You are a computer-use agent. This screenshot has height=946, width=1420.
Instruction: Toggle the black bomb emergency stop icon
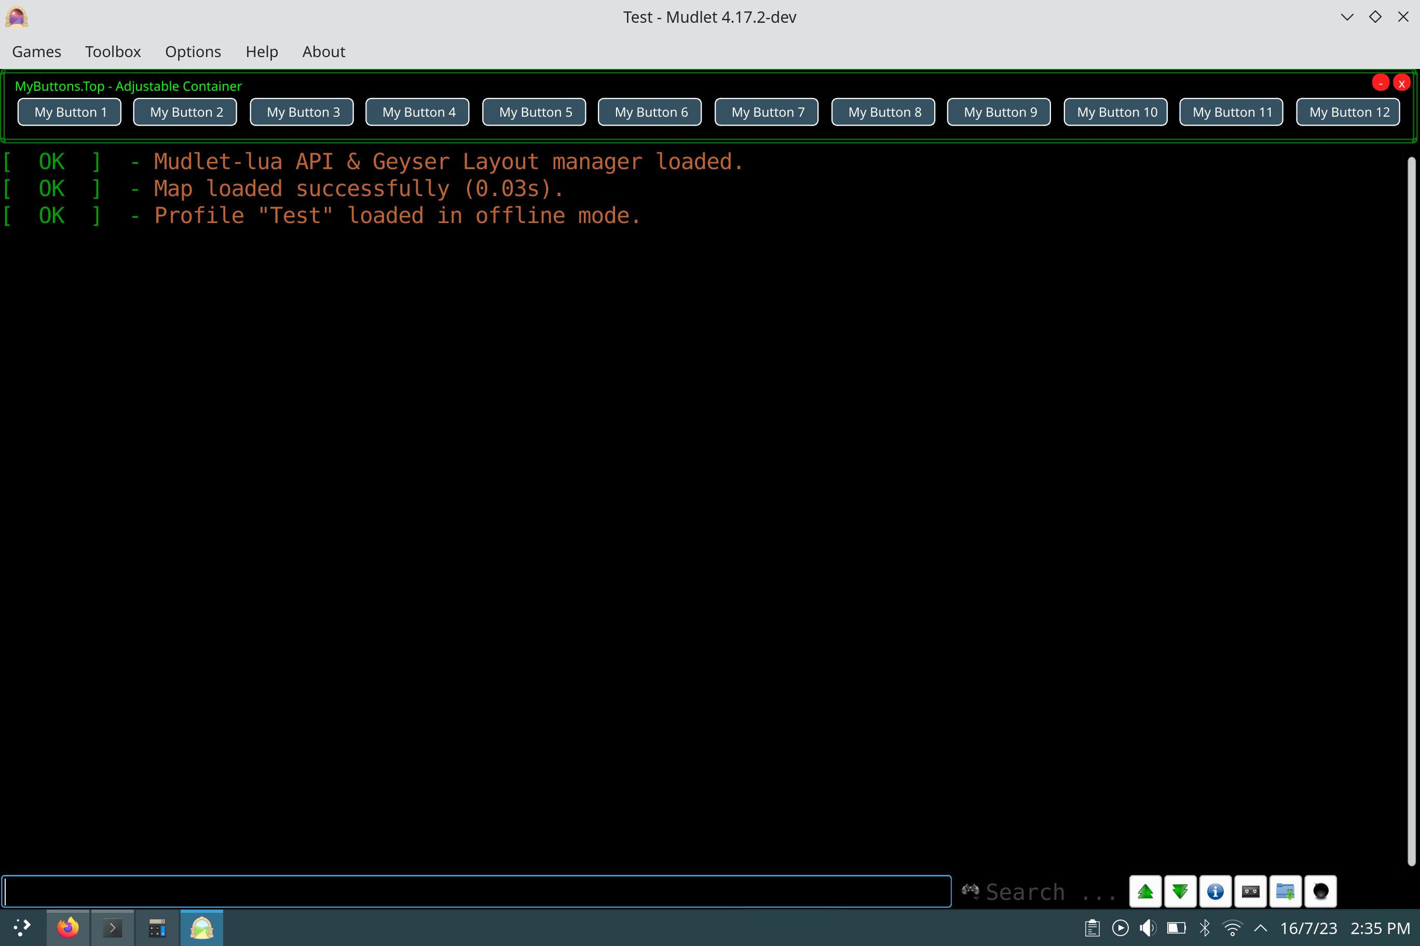pos(1320,891)
